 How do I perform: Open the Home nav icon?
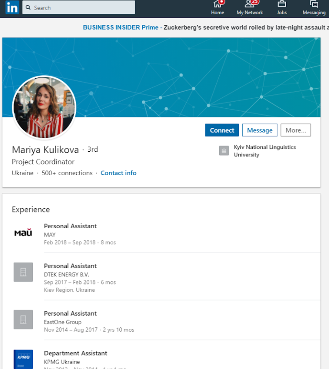tap(218, 5)
